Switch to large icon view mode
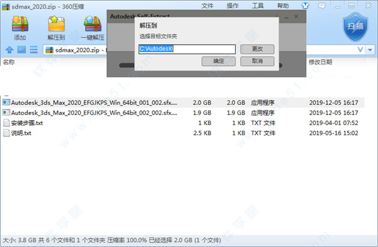This screenshot has height=247, width=378. coord(21,50)
